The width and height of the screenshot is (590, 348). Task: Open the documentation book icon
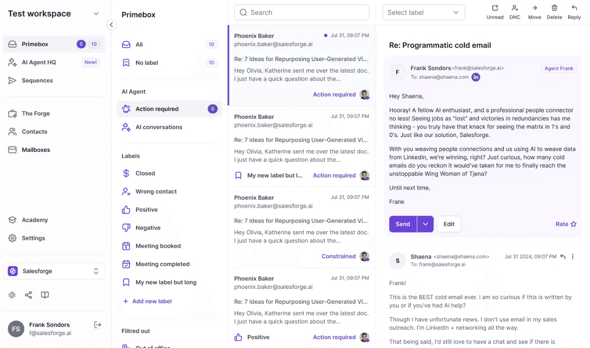click(x=45, y=295)
